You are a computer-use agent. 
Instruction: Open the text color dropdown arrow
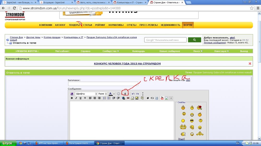tap(114, 94)
